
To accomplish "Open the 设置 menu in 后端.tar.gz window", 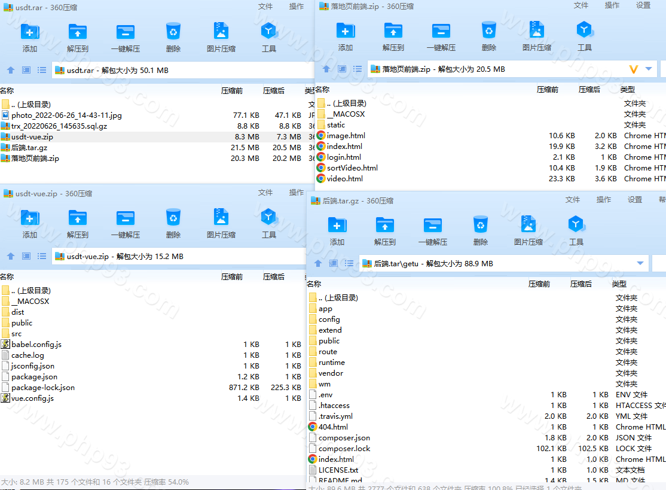I will pyautogui.click(x=635, y=200).
